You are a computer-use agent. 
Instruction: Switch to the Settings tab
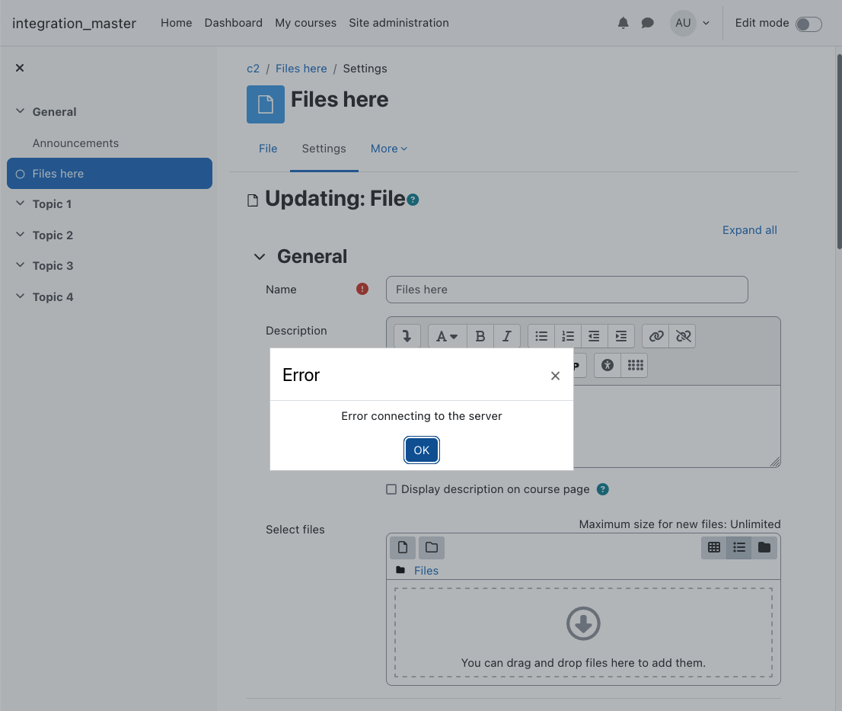coord(324,149)
